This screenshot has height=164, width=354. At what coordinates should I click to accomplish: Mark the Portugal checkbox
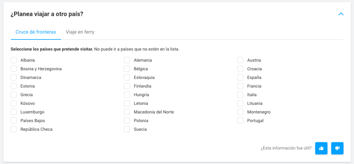pyautogui.click(x=240, y=121)
